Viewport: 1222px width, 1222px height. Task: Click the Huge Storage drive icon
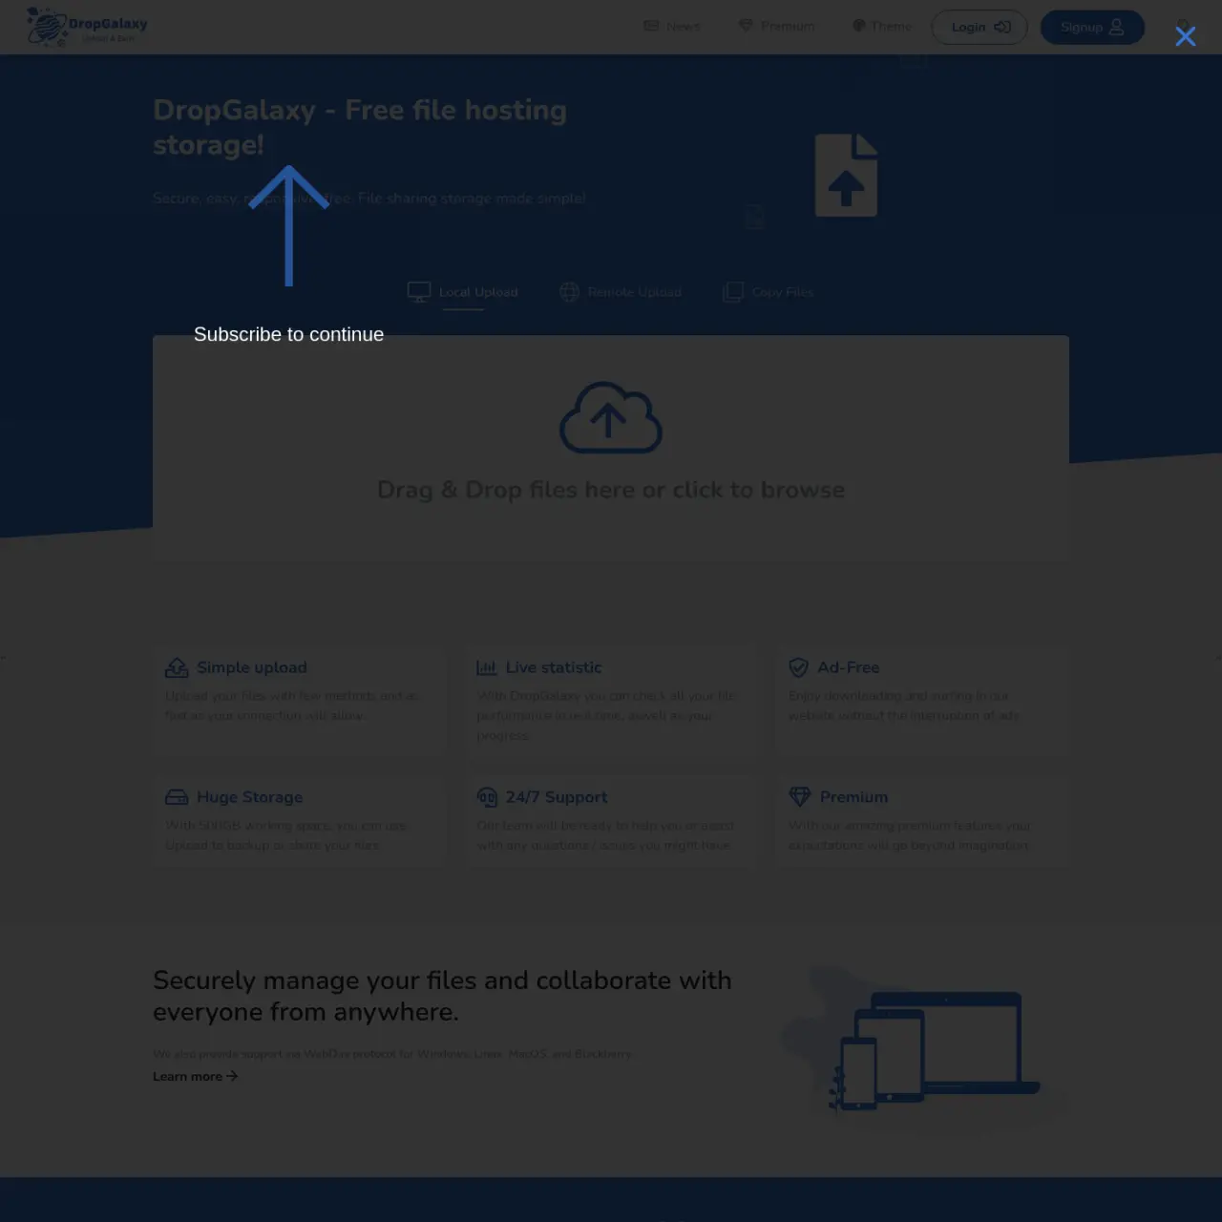tap(177, 797)
